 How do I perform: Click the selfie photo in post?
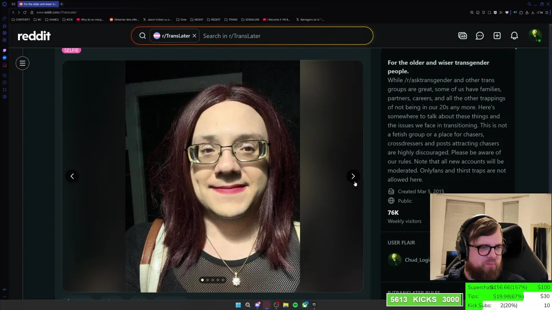point(213,177)
